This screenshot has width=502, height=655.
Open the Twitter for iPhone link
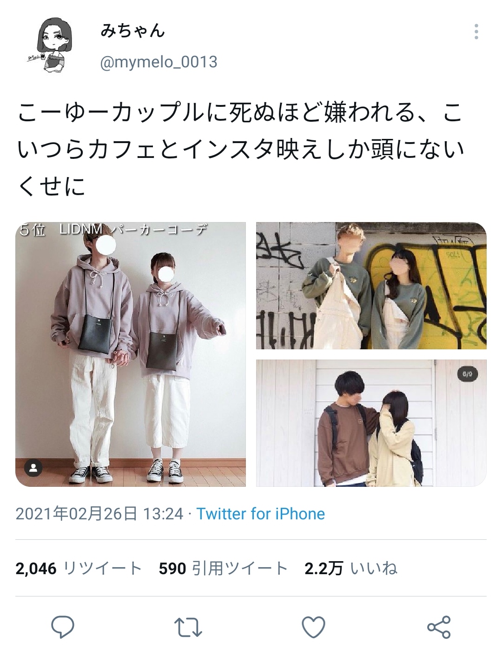[260, 514]
